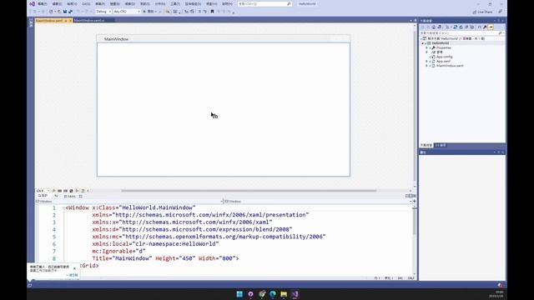Click the green Start debugging arrow
The image size is (534, 300).
[144, 12]
